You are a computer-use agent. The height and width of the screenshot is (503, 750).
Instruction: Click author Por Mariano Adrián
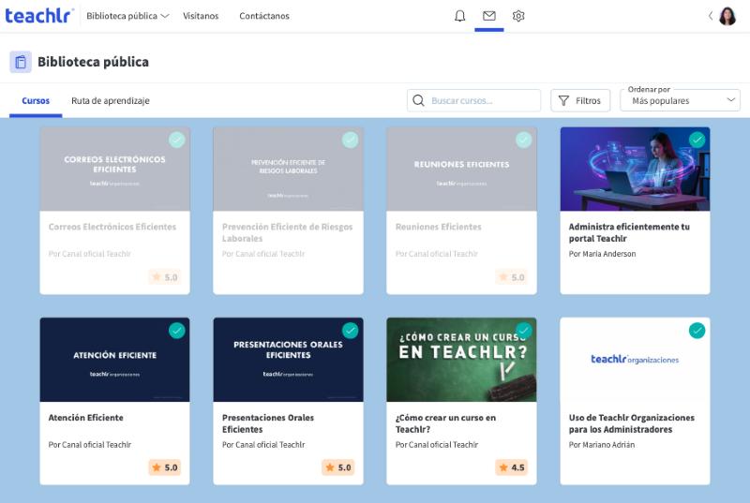[x=602, y=445]
